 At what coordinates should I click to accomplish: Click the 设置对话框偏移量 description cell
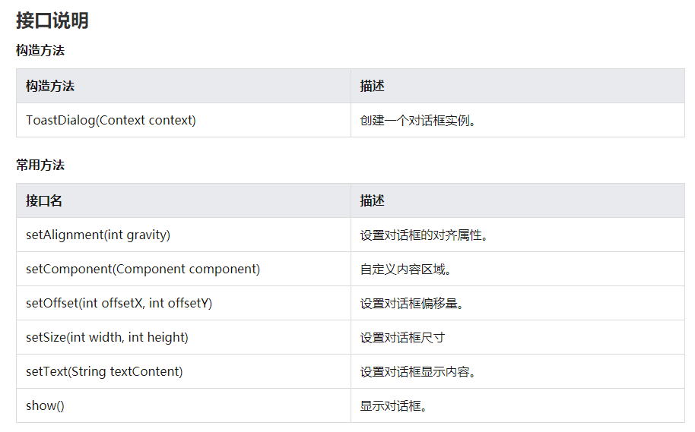[x=412, y=303]
